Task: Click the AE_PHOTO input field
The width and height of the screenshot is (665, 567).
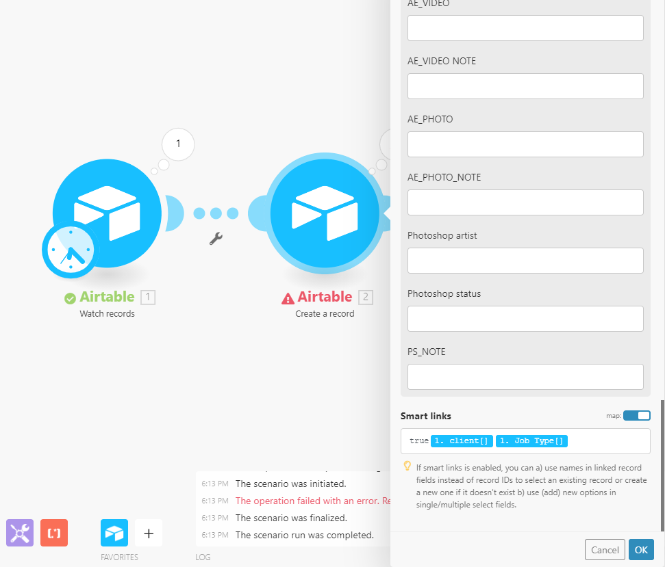Action: click(525, 144)
